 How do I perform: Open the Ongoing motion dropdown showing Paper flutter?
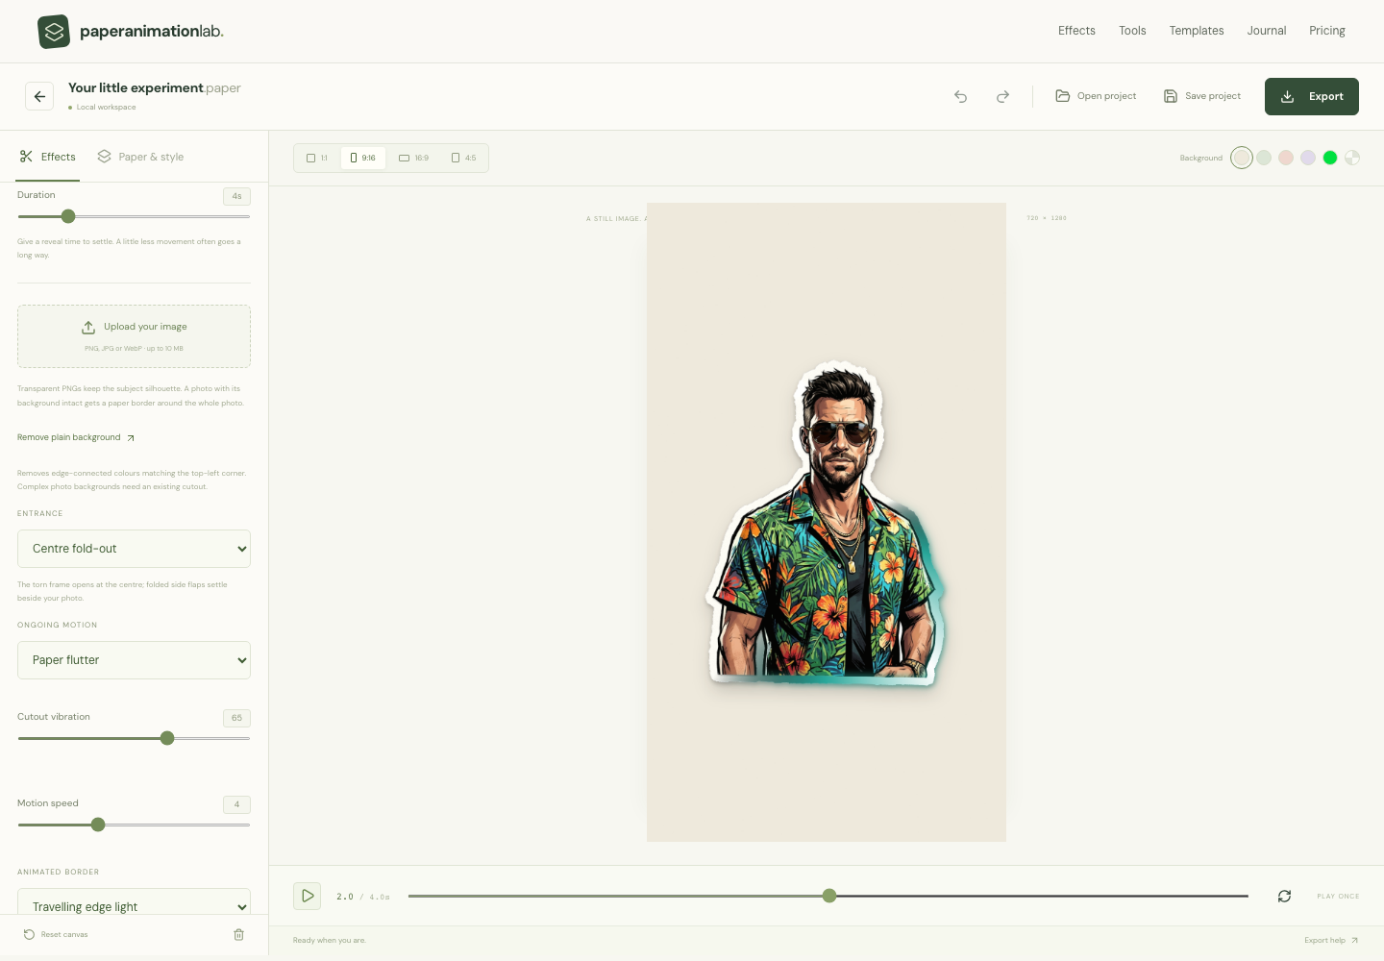[134, 660]
